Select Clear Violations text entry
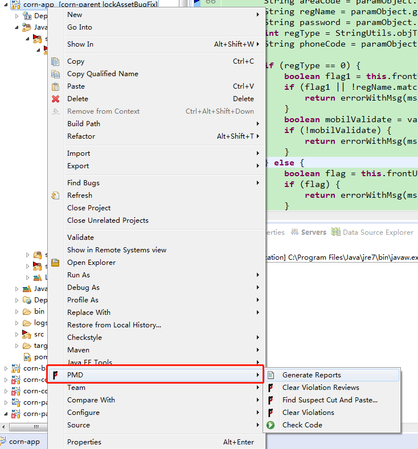418x449 pixels. pyautogui.click(x=308, y=413)
